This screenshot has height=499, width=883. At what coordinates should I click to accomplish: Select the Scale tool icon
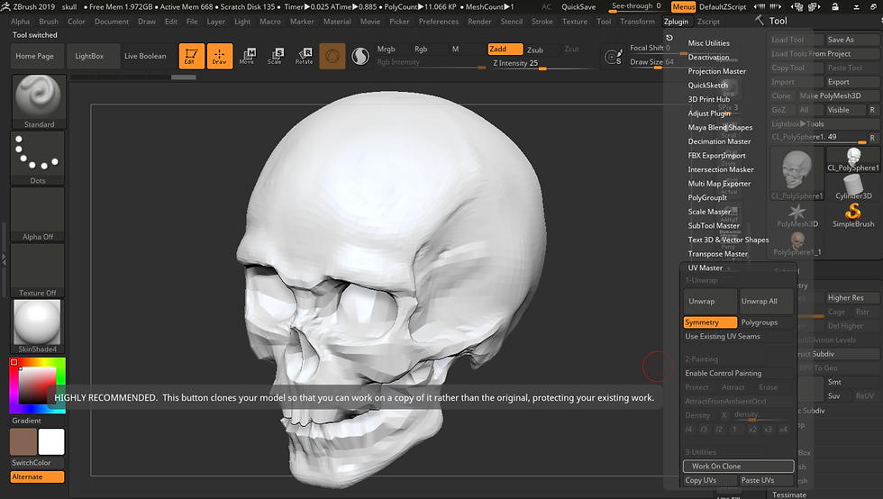275,57
